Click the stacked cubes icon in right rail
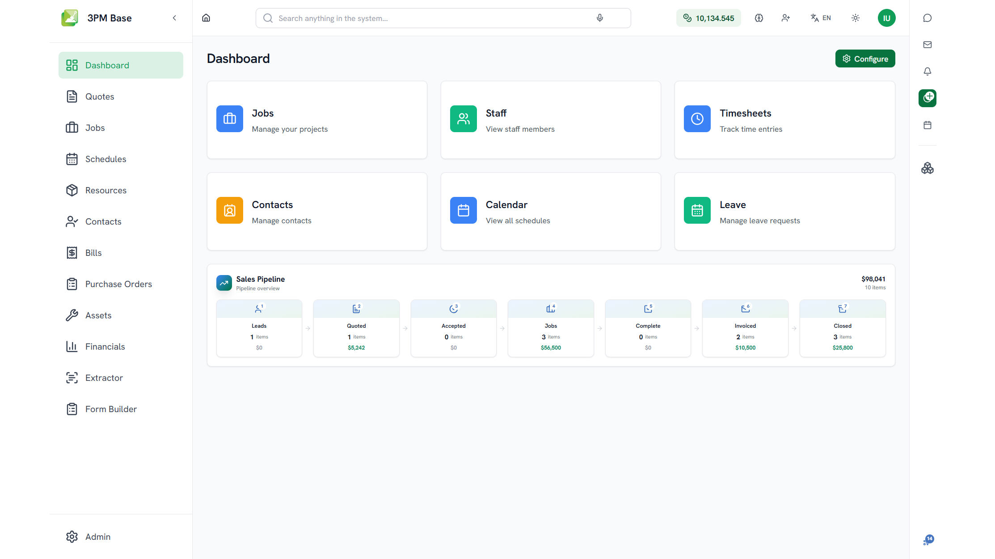 point(928,168)
